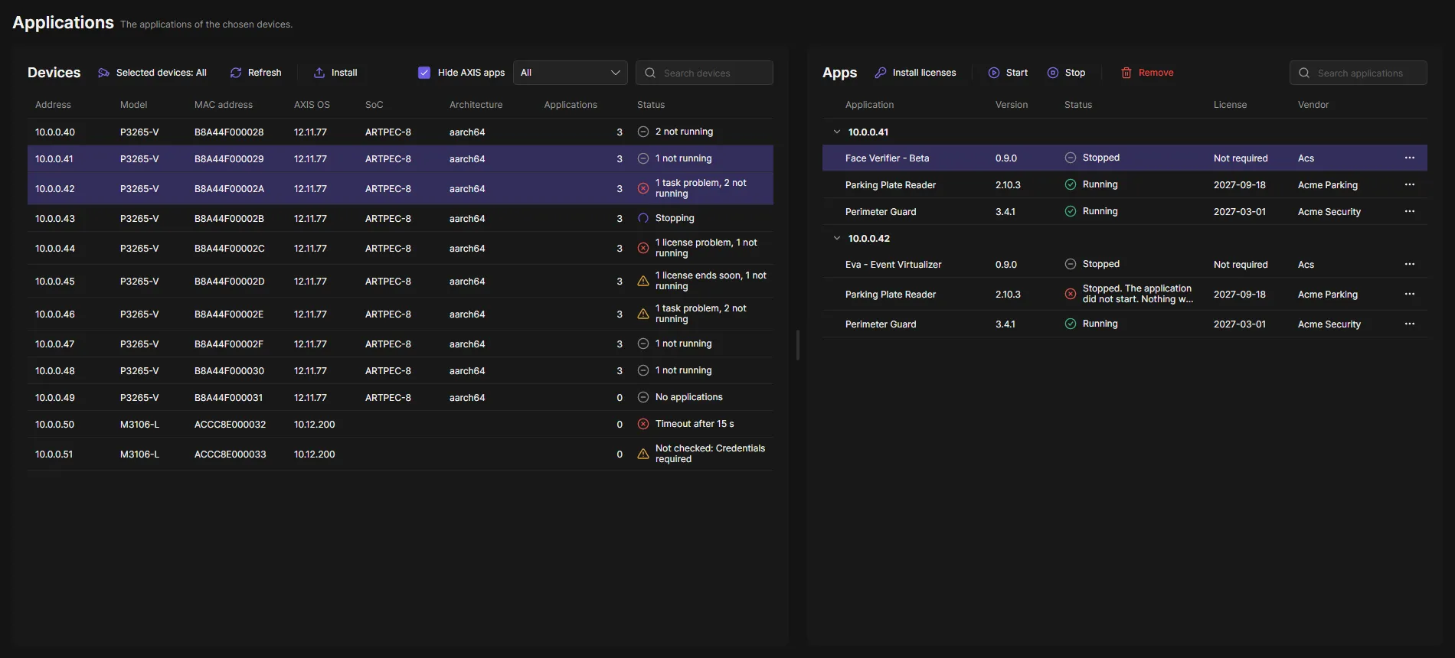
Task: Select device row 10.0.0.47
Action: (x=401, y=344)
